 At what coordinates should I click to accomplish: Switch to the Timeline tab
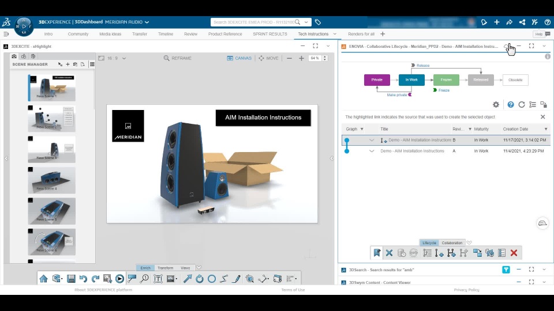(x=166, y=34)
